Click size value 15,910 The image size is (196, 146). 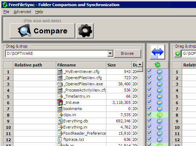point(124,133)
